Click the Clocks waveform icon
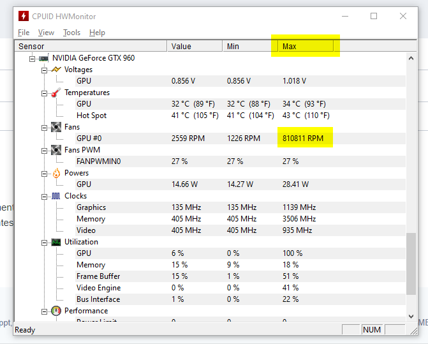The height and width of the screenshot is (344, 428). click(55, 196)
